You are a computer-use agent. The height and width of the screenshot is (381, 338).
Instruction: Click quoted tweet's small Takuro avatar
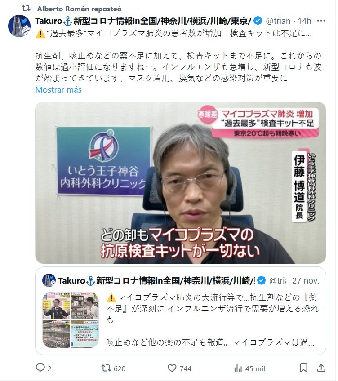pyautogui.click(x=49, y=280)
